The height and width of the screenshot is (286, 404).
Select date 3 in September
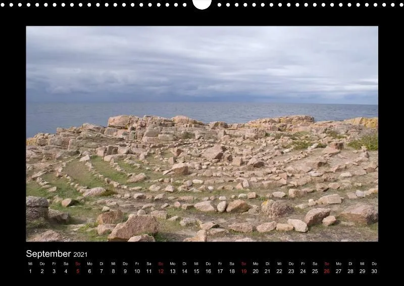point(54,271)
